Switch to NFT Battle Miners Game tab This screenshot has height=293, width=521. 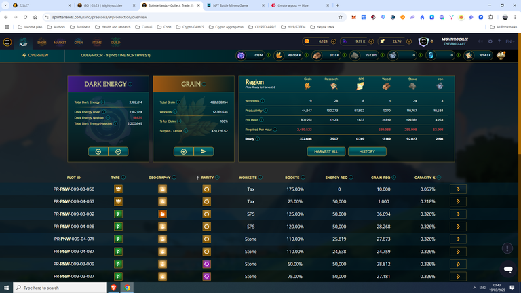tap(235, 5)
